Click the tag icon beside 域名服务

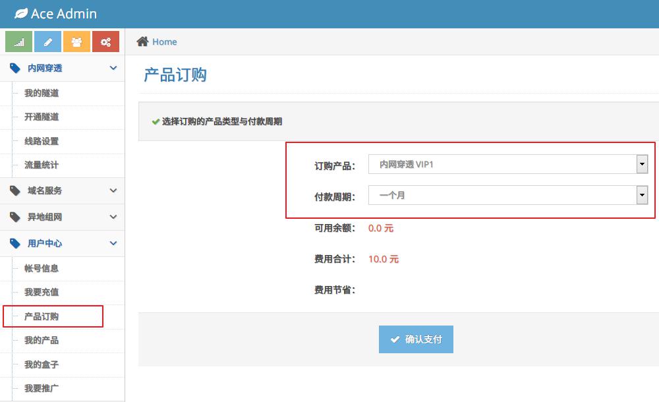pyautogui.click(x=14, y=190)
